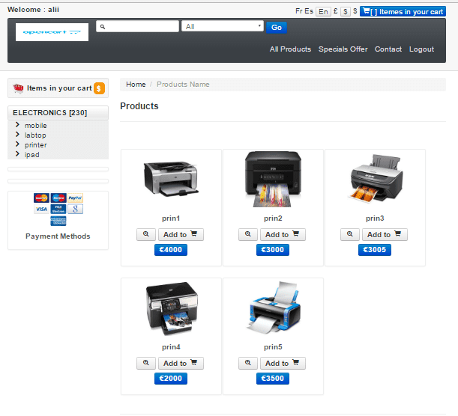The image size is (458, 416).
Task: Click the VISA payment icon
Action: [x=41, y=209]
